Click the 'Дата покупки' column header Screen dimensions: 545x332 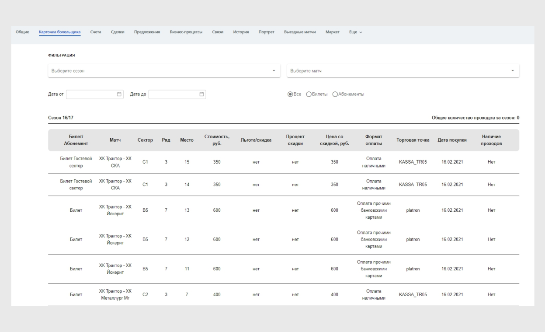452,140
